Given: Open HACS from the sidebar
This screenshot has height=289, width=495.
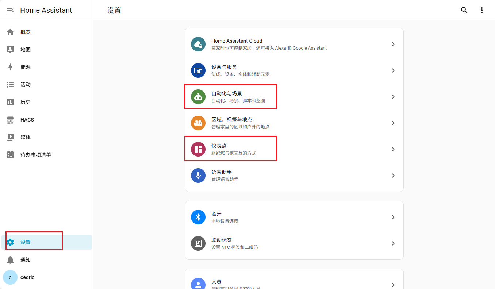Looking at the screenshot, I should tap(27, 120).
